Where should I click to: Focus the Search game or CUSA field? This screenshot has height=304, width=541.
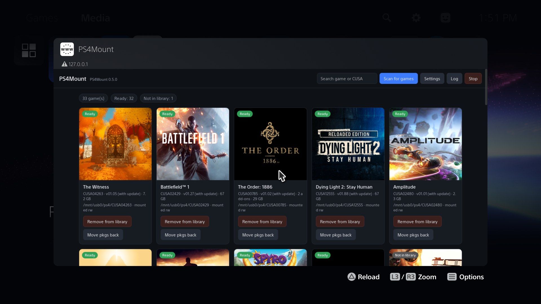point(347,79)
